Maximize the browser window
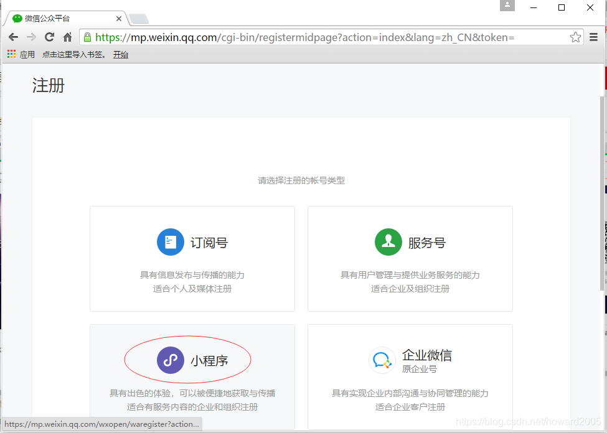The width and height of the screenshot is (607, 433). pos(562,7)
